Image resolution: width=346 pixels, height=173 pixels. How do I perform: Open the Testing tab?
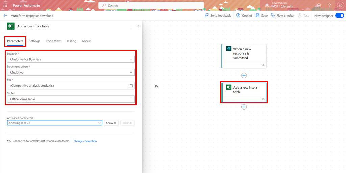click(71, 41)
